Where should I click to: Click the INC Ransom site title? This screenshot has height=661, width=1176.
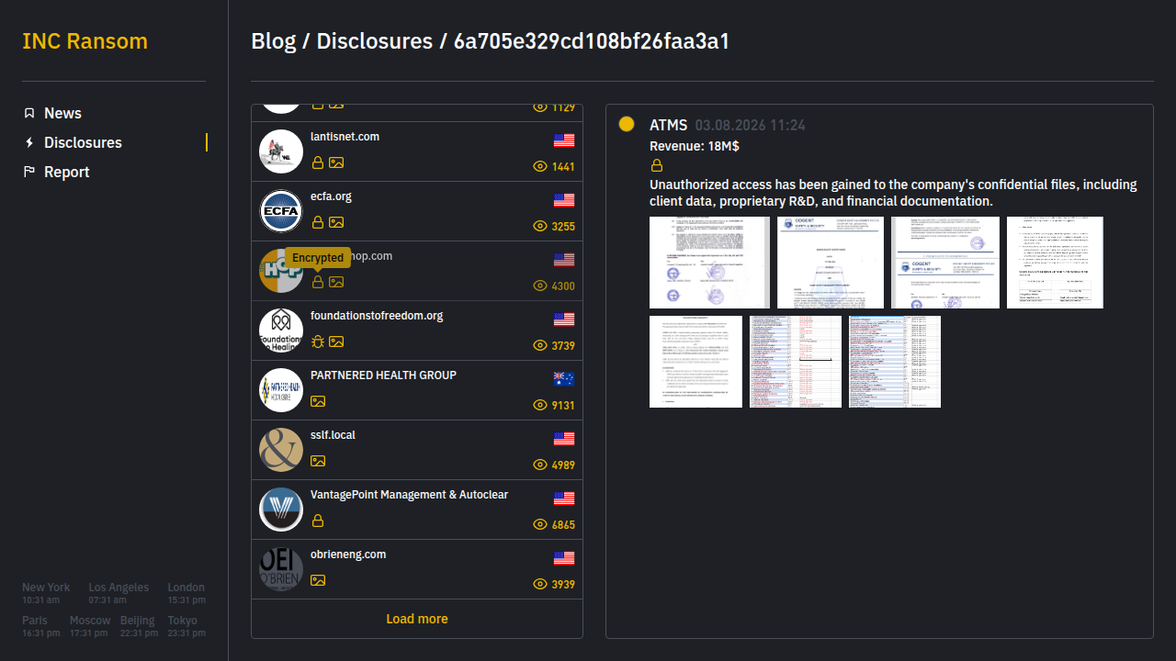pos(85,41)
